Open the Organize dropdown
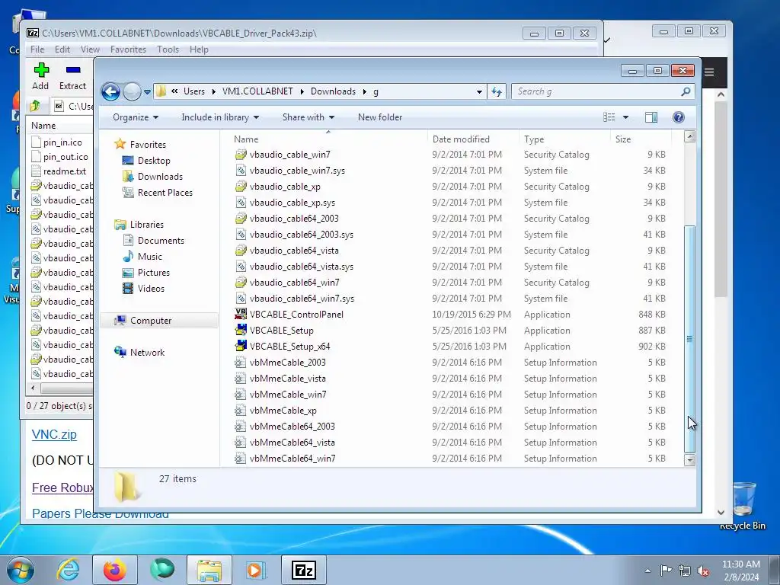 [x=136, y=117]
